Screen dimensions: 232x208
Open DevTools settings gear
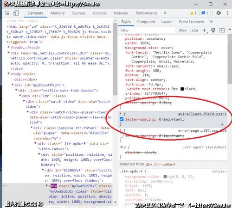tap(219, 13)
